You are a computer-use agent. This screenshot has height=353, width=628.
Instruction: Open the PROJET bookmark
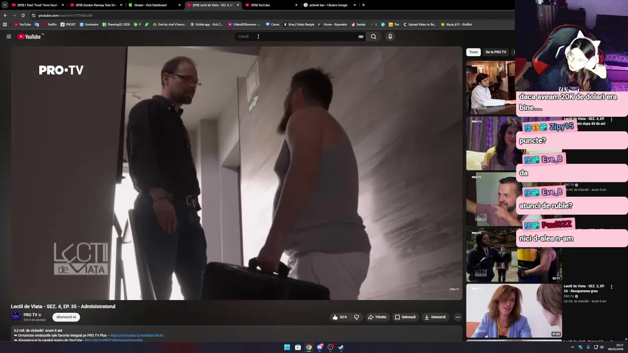click(69, 24)
